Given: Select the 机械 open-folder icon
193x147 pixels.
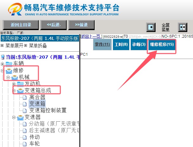Looking at the screenshot, I should pyautogui.click(x=15, y=78).
